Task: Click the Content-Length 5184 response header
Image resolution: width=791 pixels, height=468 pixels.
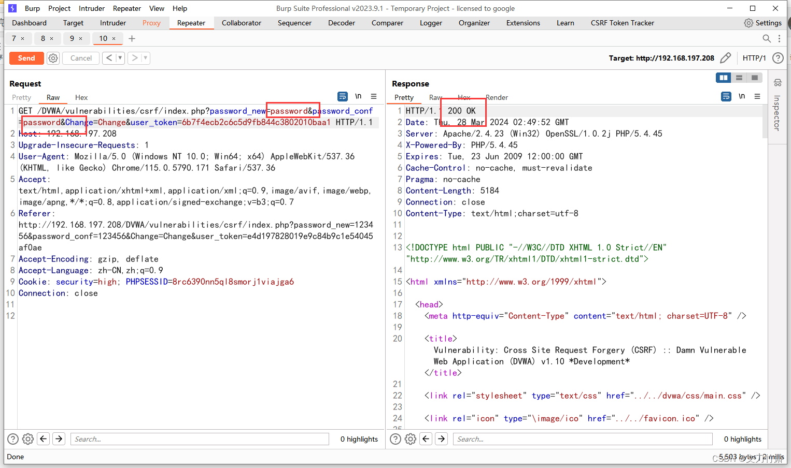Action: [452, 191]
